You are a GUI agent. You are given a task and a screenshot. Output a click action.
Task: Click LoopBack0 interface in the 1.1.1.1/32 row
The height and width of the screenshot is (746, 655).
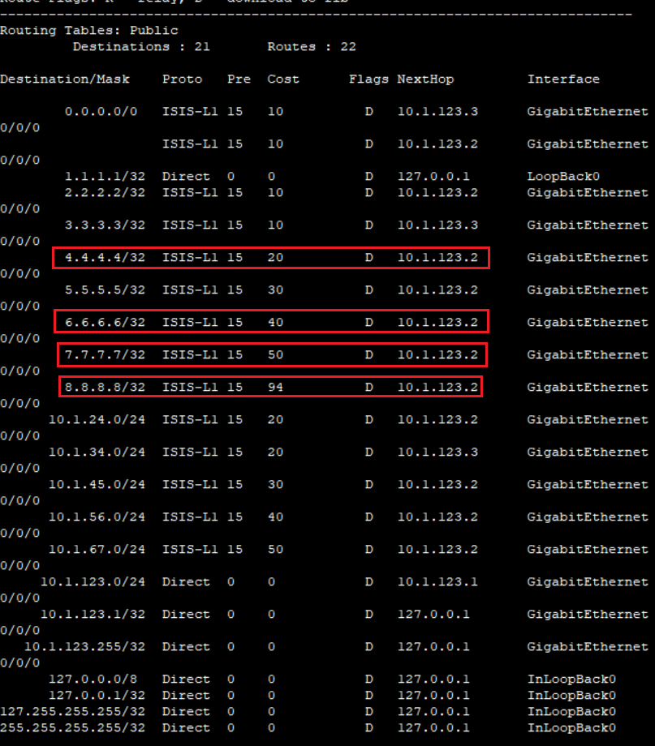coord(563,176)
